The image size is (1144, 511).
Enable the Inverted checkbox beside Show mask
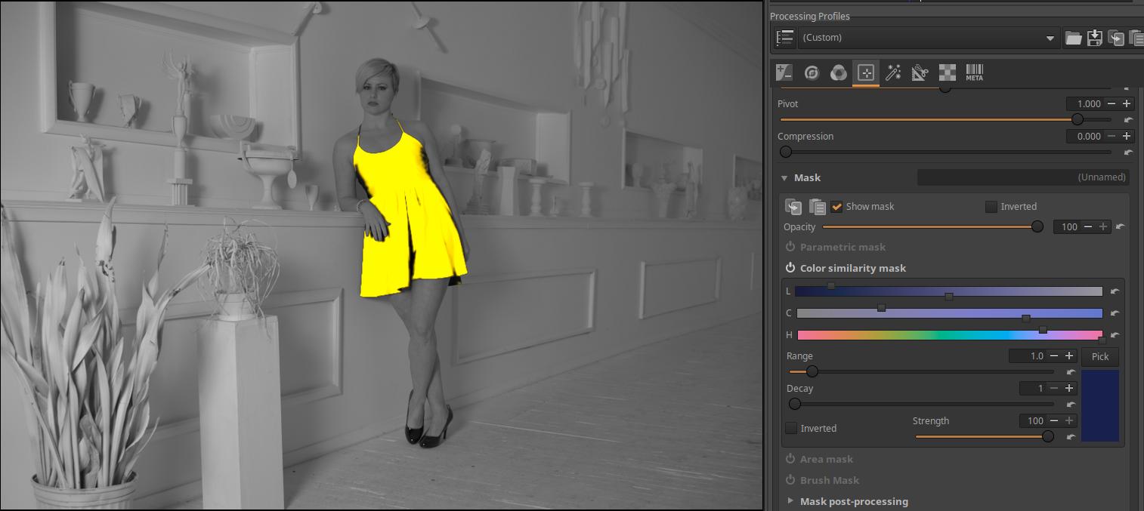coord(991,207)
